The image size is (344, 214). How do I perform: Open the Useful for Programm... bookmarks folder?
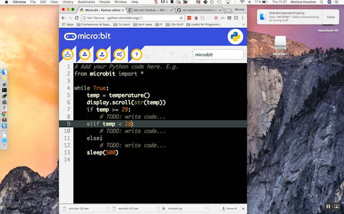(x=204, y=25)
